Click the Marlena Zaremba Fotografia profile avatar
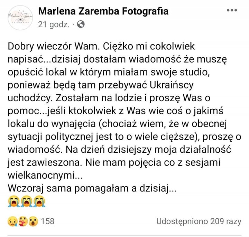Image resolution: width=249 pixels, height=237 pixels. coord(20,18)
